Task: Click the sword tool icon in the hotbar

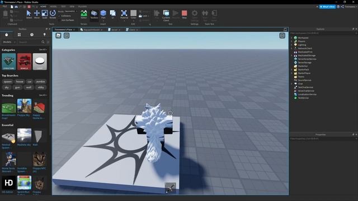Action: [170, 188]
